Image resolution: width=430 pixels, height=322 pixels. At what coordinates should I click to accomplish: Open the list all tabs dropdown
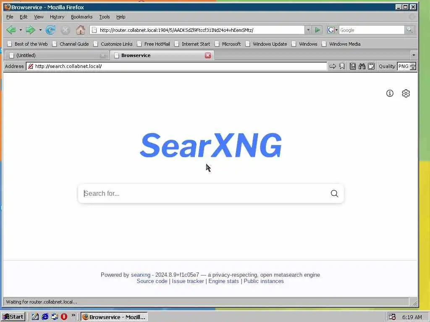point(414,55)
